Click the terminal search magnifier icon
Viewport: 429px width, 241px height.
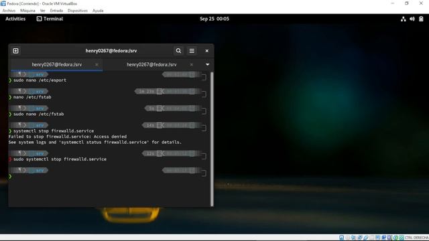tap(178, 51)
